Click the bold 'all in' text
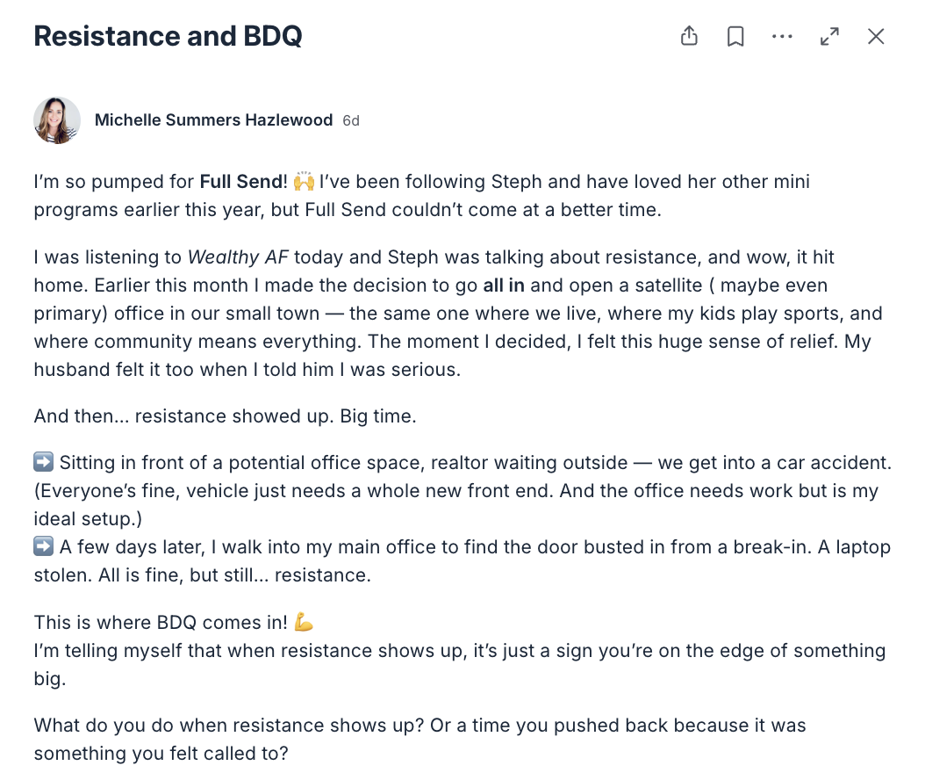925x780 pixels. coord(504,285)
